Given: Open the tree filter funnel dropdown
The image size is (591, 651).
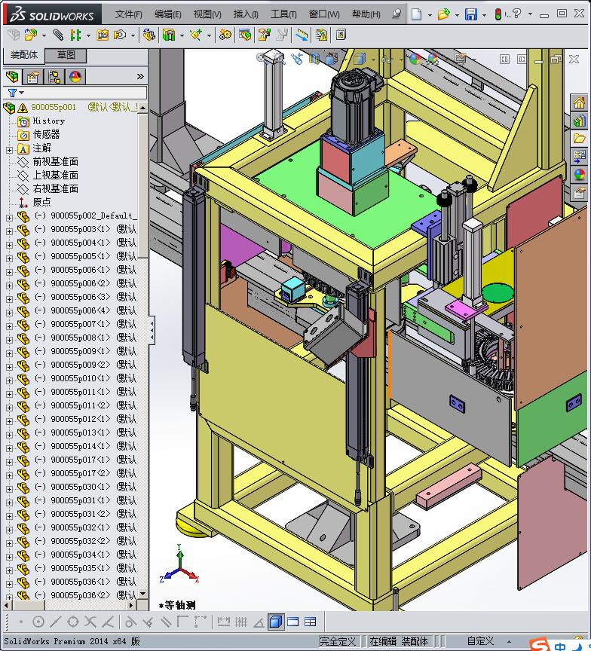Looking at the screenshot, I should pos(16,93).
